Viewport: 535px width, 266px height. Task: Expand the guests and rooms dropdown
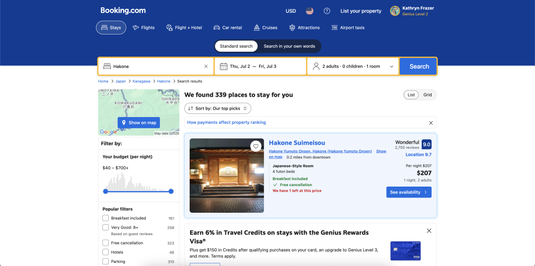[353, 66]
